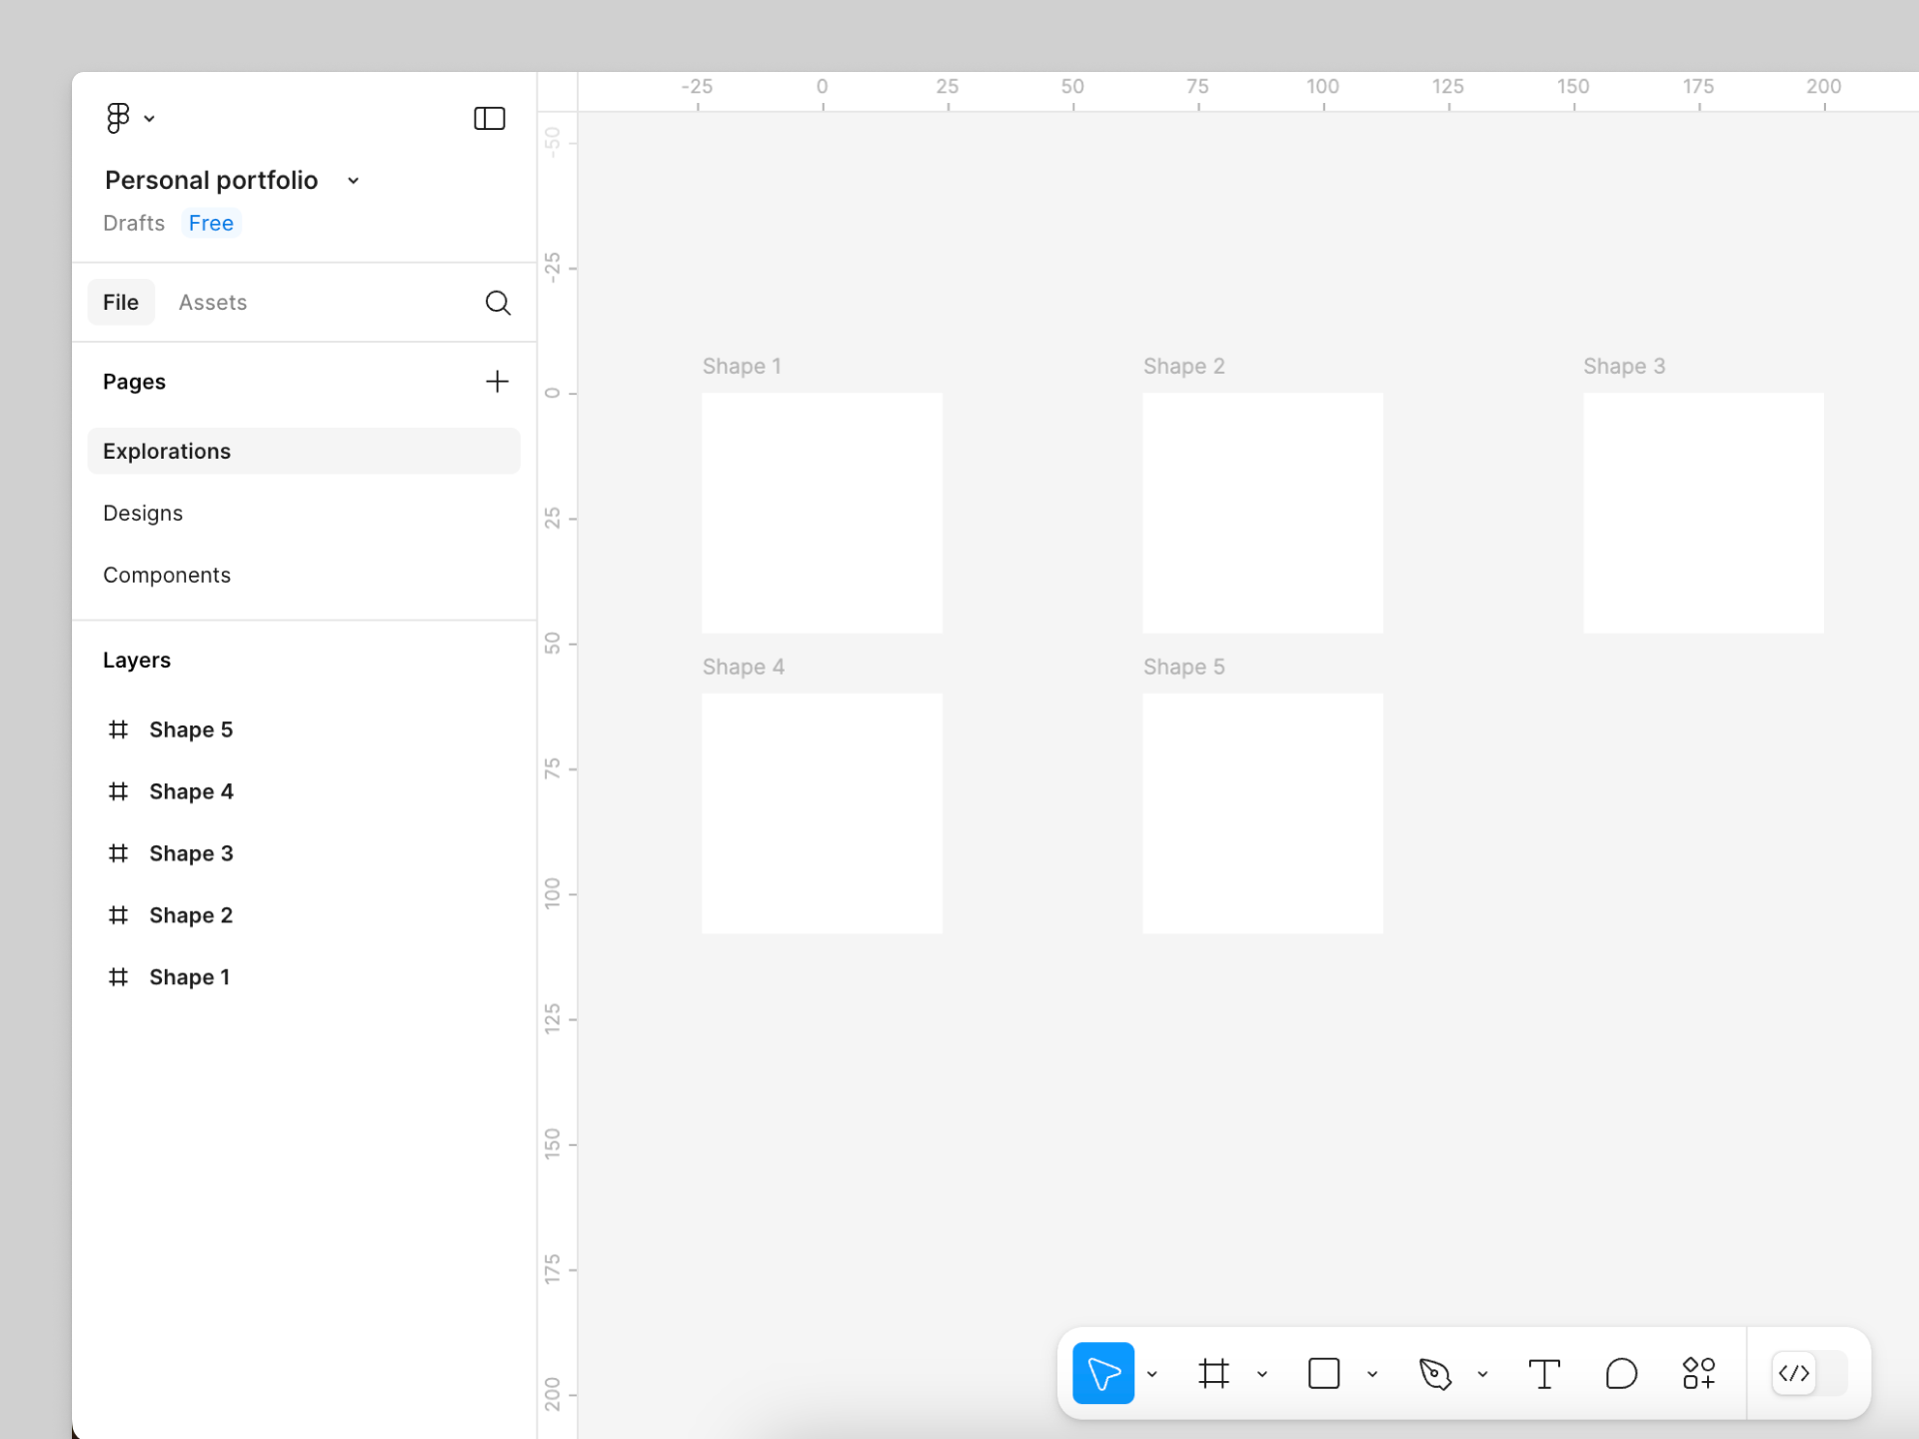Select the Comment tool

point(1620,1373)
